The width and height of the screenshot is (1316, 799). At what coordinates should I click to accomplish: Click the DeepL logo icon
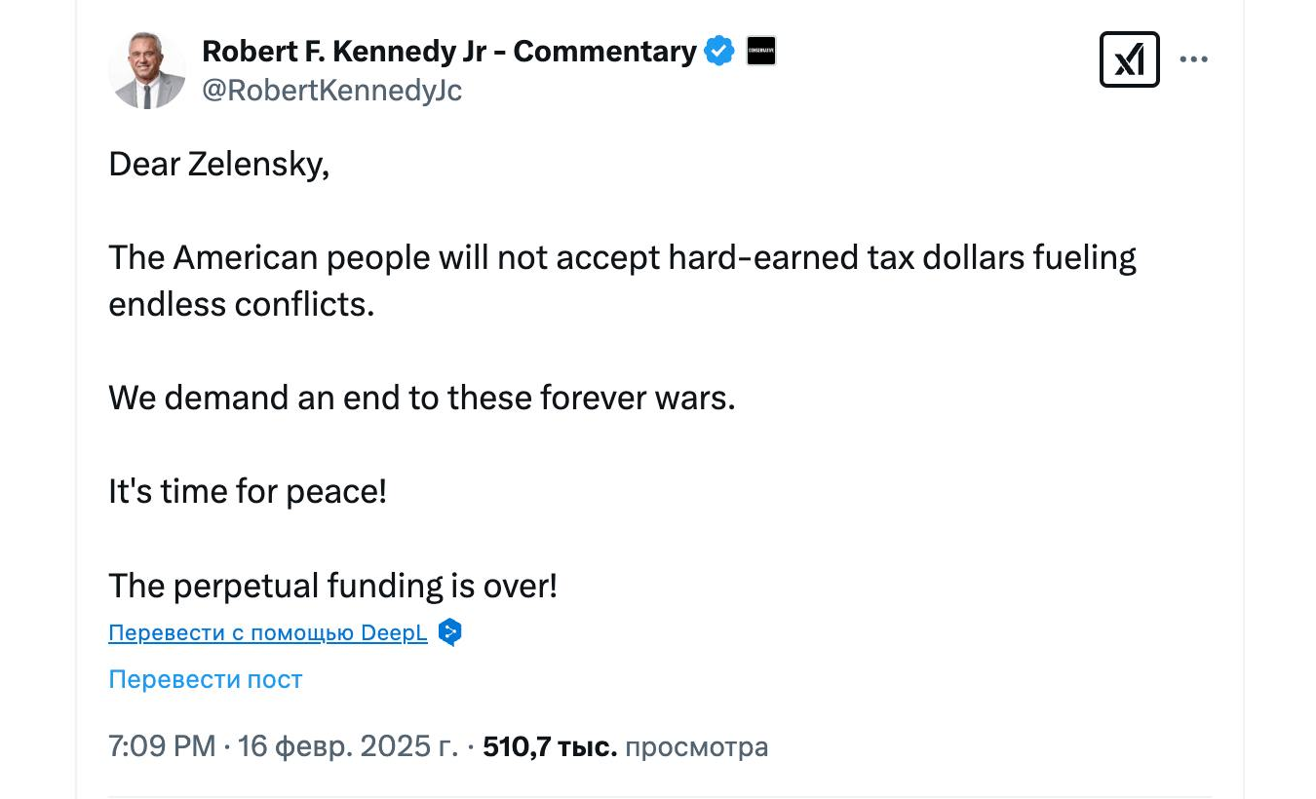point(448,632)
